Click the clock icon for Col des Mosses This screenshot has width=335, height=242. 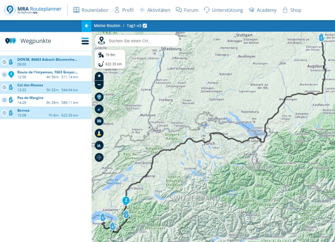4,87
